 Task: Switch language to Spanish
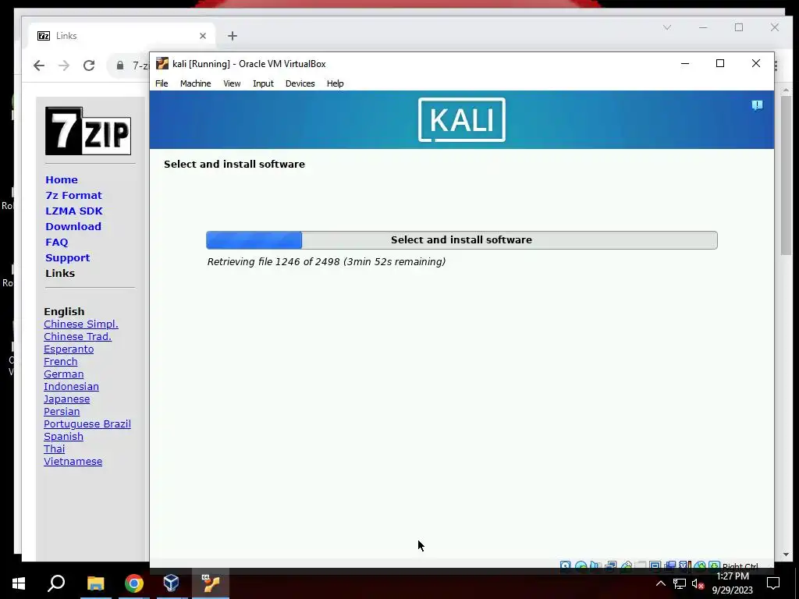pos(64,437)
